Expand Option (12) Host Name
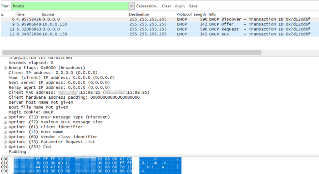The width and height of the screenshot is (319, 174). point(5,132)
